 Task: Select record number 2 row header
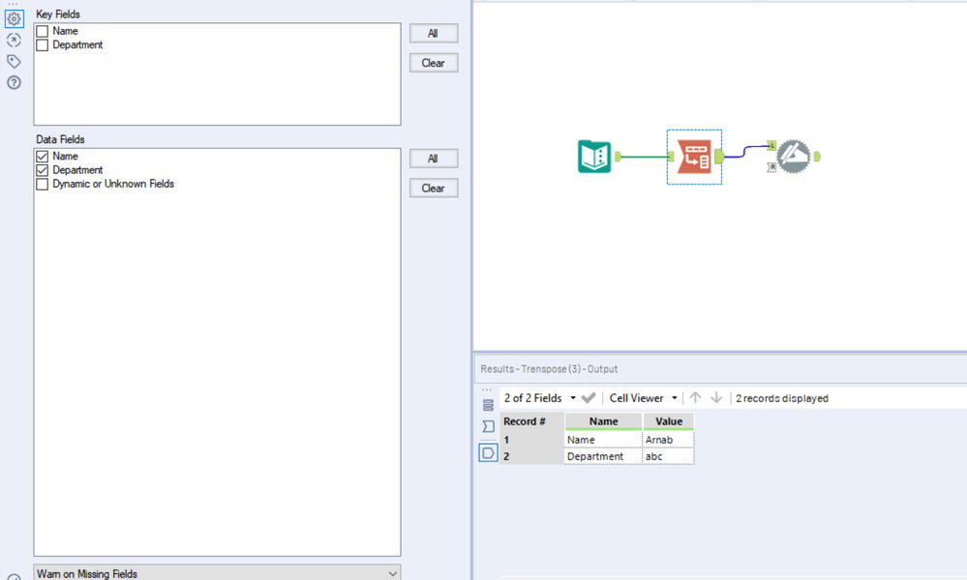[x=531, y=456]
